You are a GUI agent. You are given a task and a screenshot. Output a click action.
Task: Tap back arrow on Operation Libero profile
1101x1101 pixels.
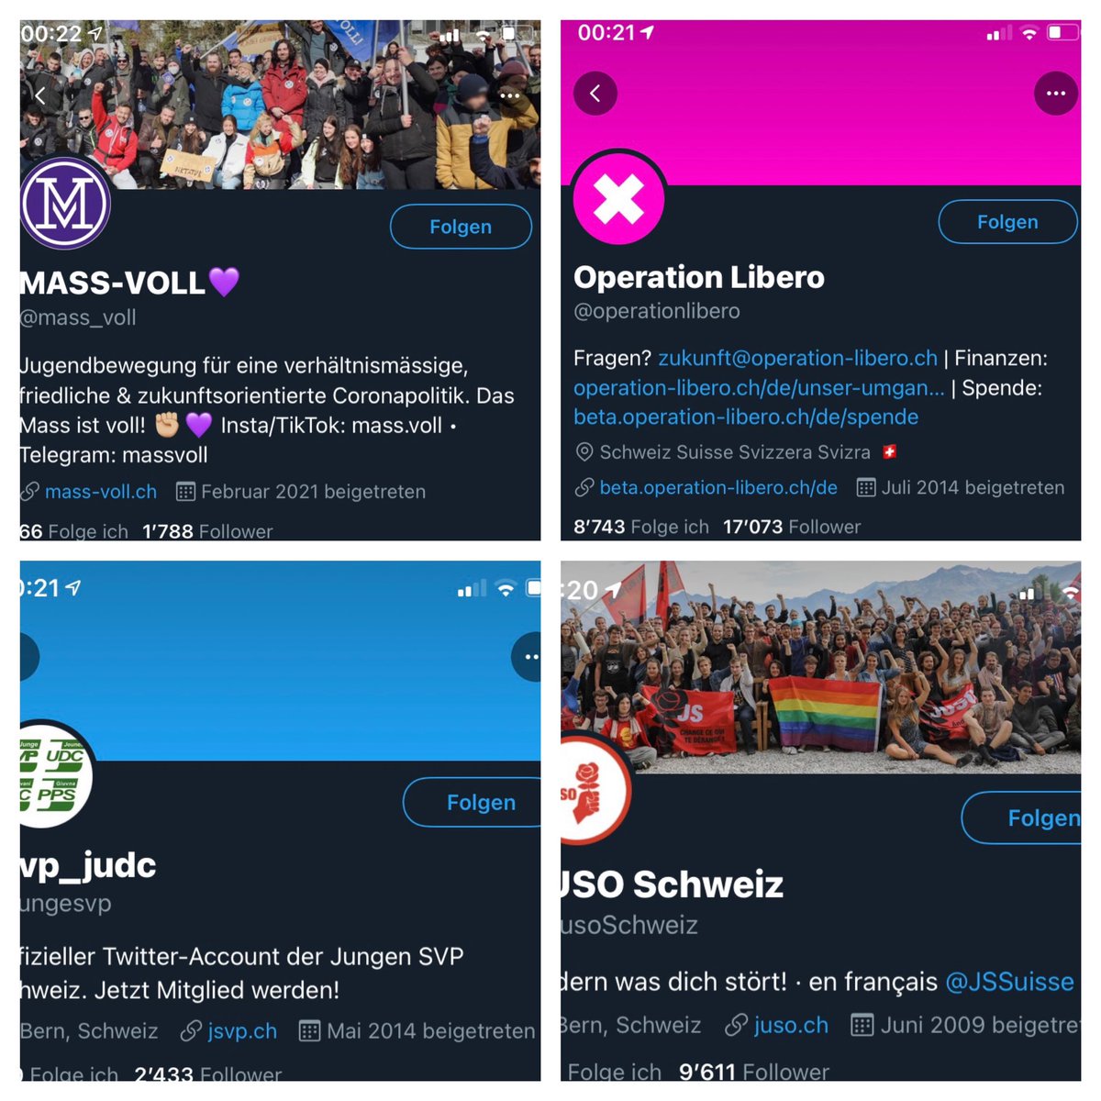coord(595,94)
